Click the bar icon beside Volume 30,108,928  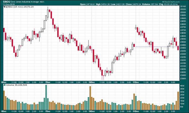click(5, 85)
